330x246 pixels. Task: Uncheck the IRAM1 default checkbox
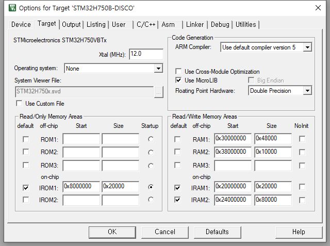click(x=177, y=188)
